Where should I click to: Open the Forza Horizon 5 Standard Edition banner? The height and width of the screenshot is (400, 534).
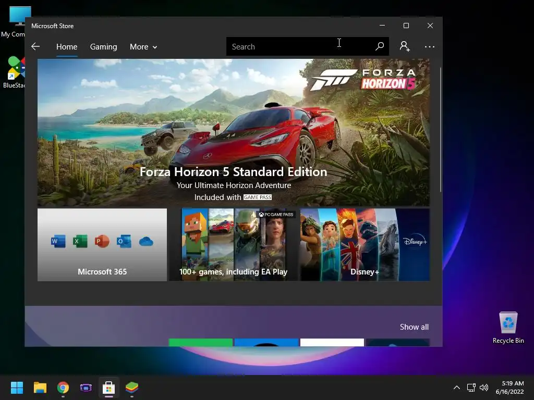[x=233, y=133]
